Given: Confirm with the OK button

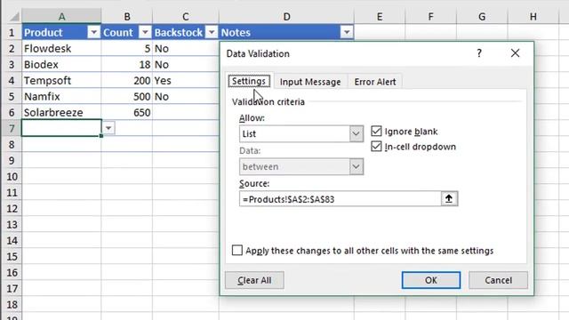Looking at the screenshot, I should (431, 280).
